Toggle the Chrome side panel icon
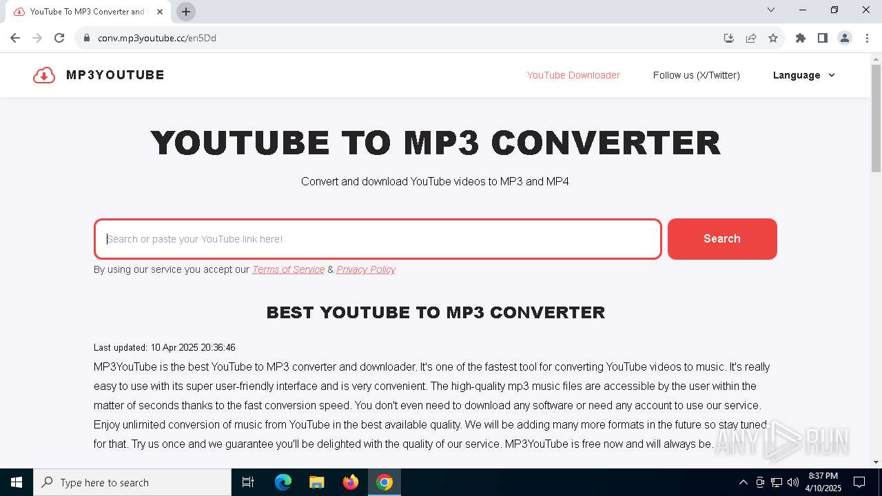Image resolution: width=882 pixels, height=496 pixels. (823, 38)
